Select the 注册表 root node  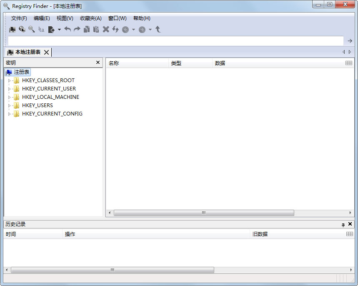pyautogui.click(x=18, y=72)
